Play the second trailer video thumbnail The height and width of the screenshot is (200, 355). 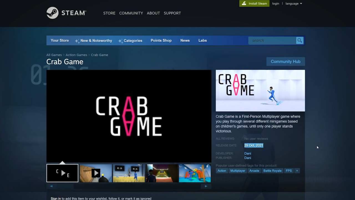click(x=96, y=173)
